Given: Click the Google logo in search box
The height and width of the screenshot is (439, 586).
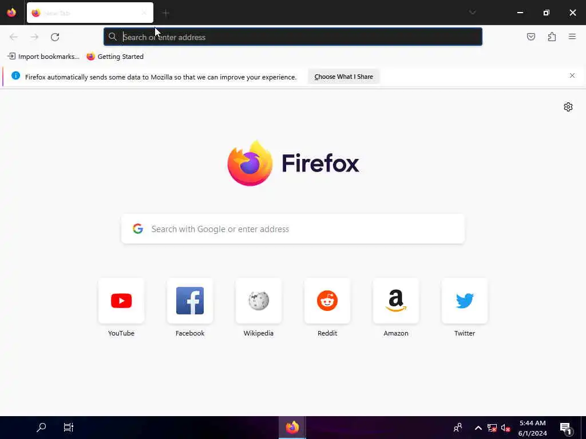Looking at the screenshot, I should [x=138, y=229].
